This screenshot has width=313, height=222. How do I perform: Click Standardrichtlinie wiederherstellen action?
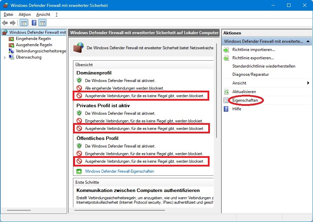point(264,66)
